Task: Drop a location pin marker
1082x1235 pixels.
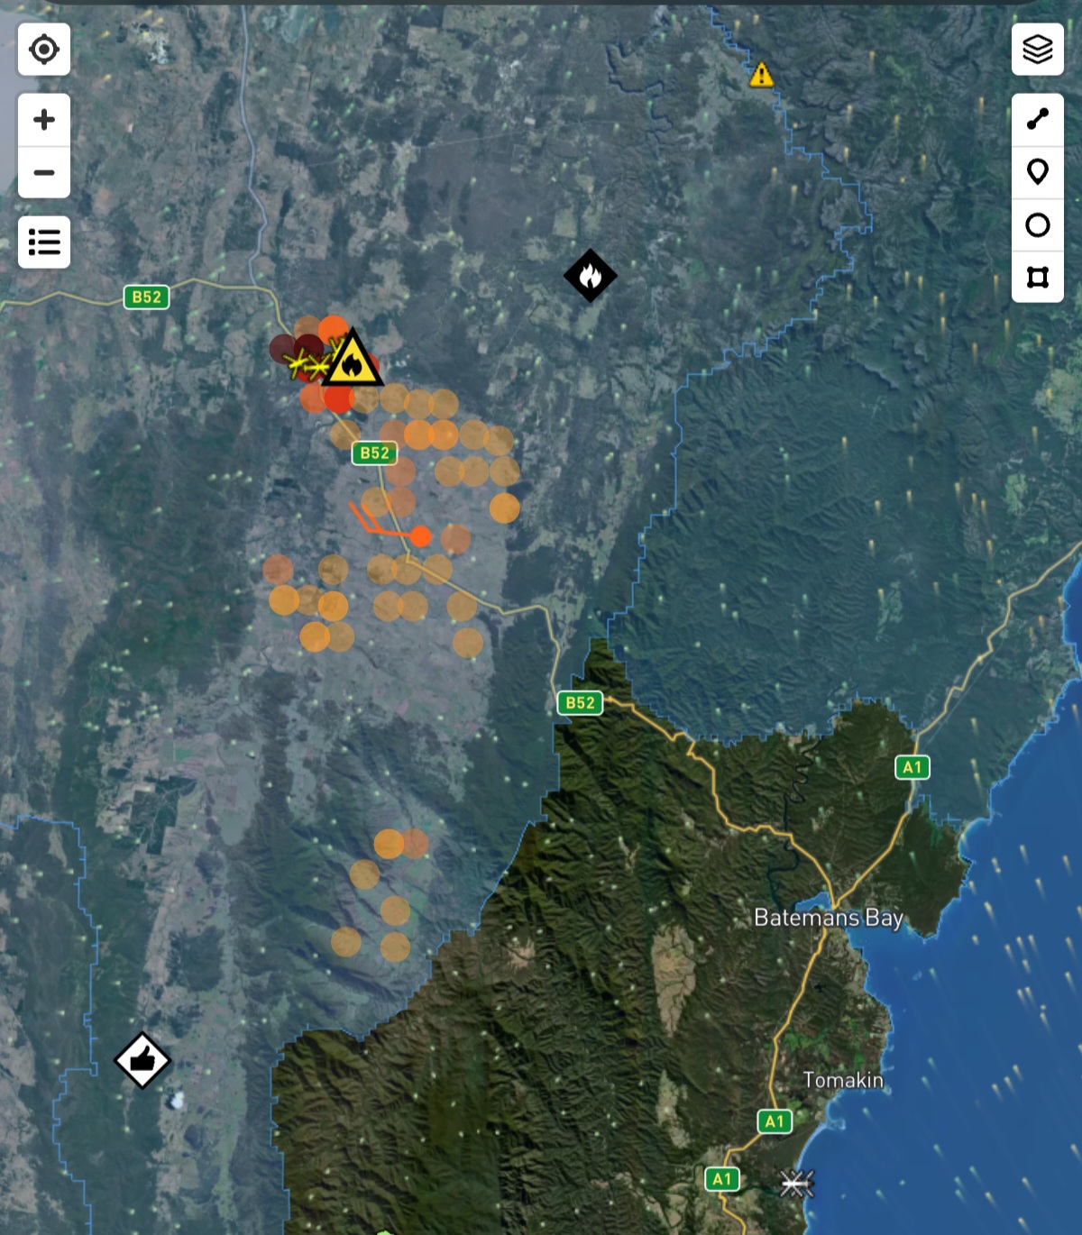Action: coord(1038,171)
